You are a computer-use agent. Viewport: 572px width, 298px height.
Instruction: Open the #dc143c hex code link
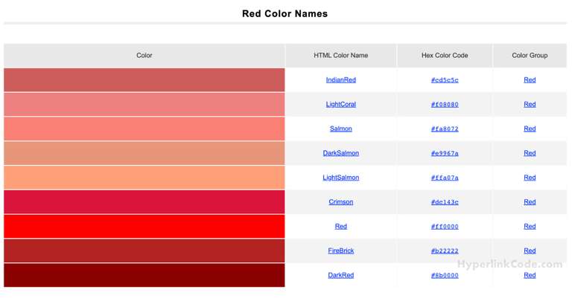(445, 201)
